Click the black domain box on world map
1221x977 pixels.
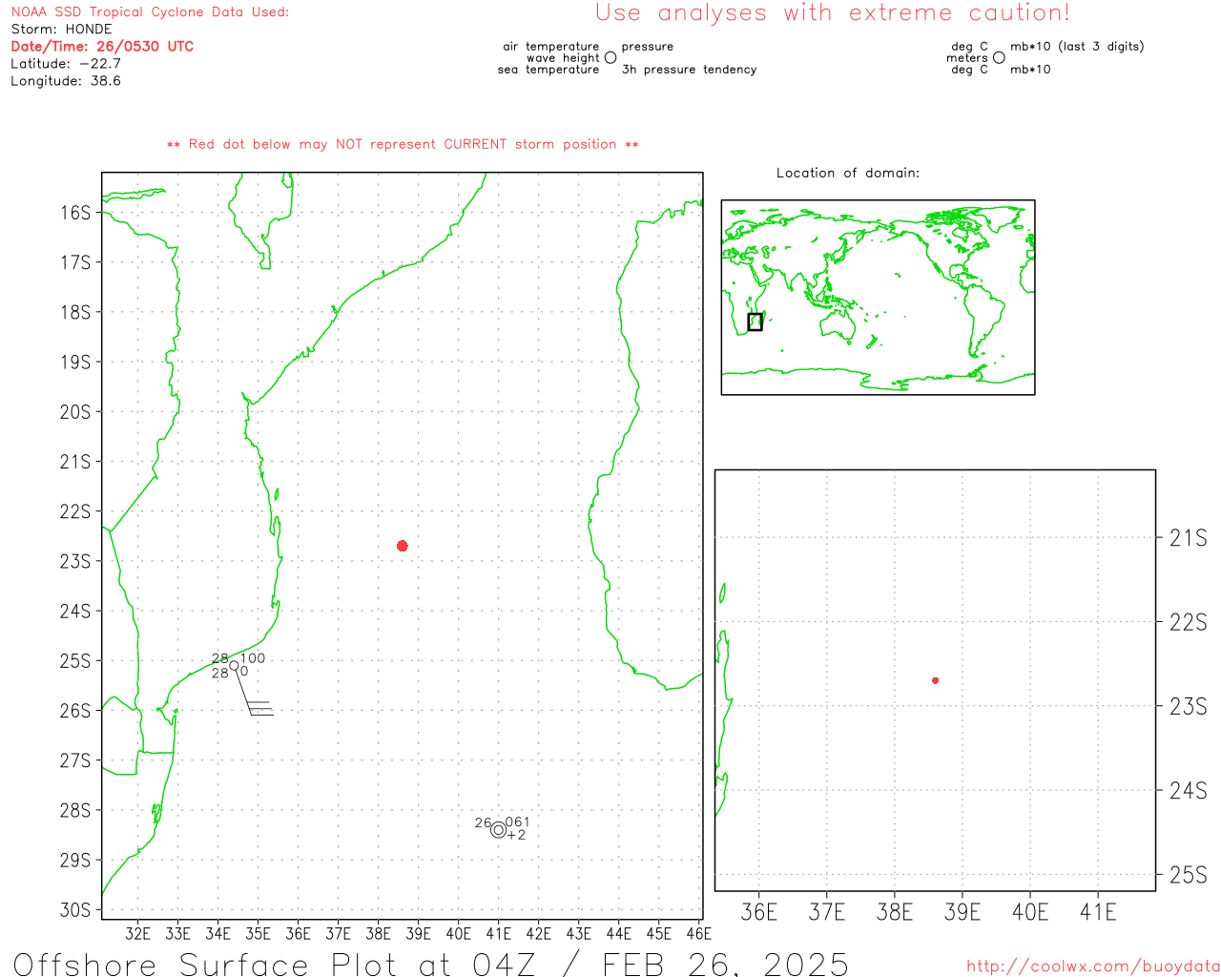pos(755,322)
